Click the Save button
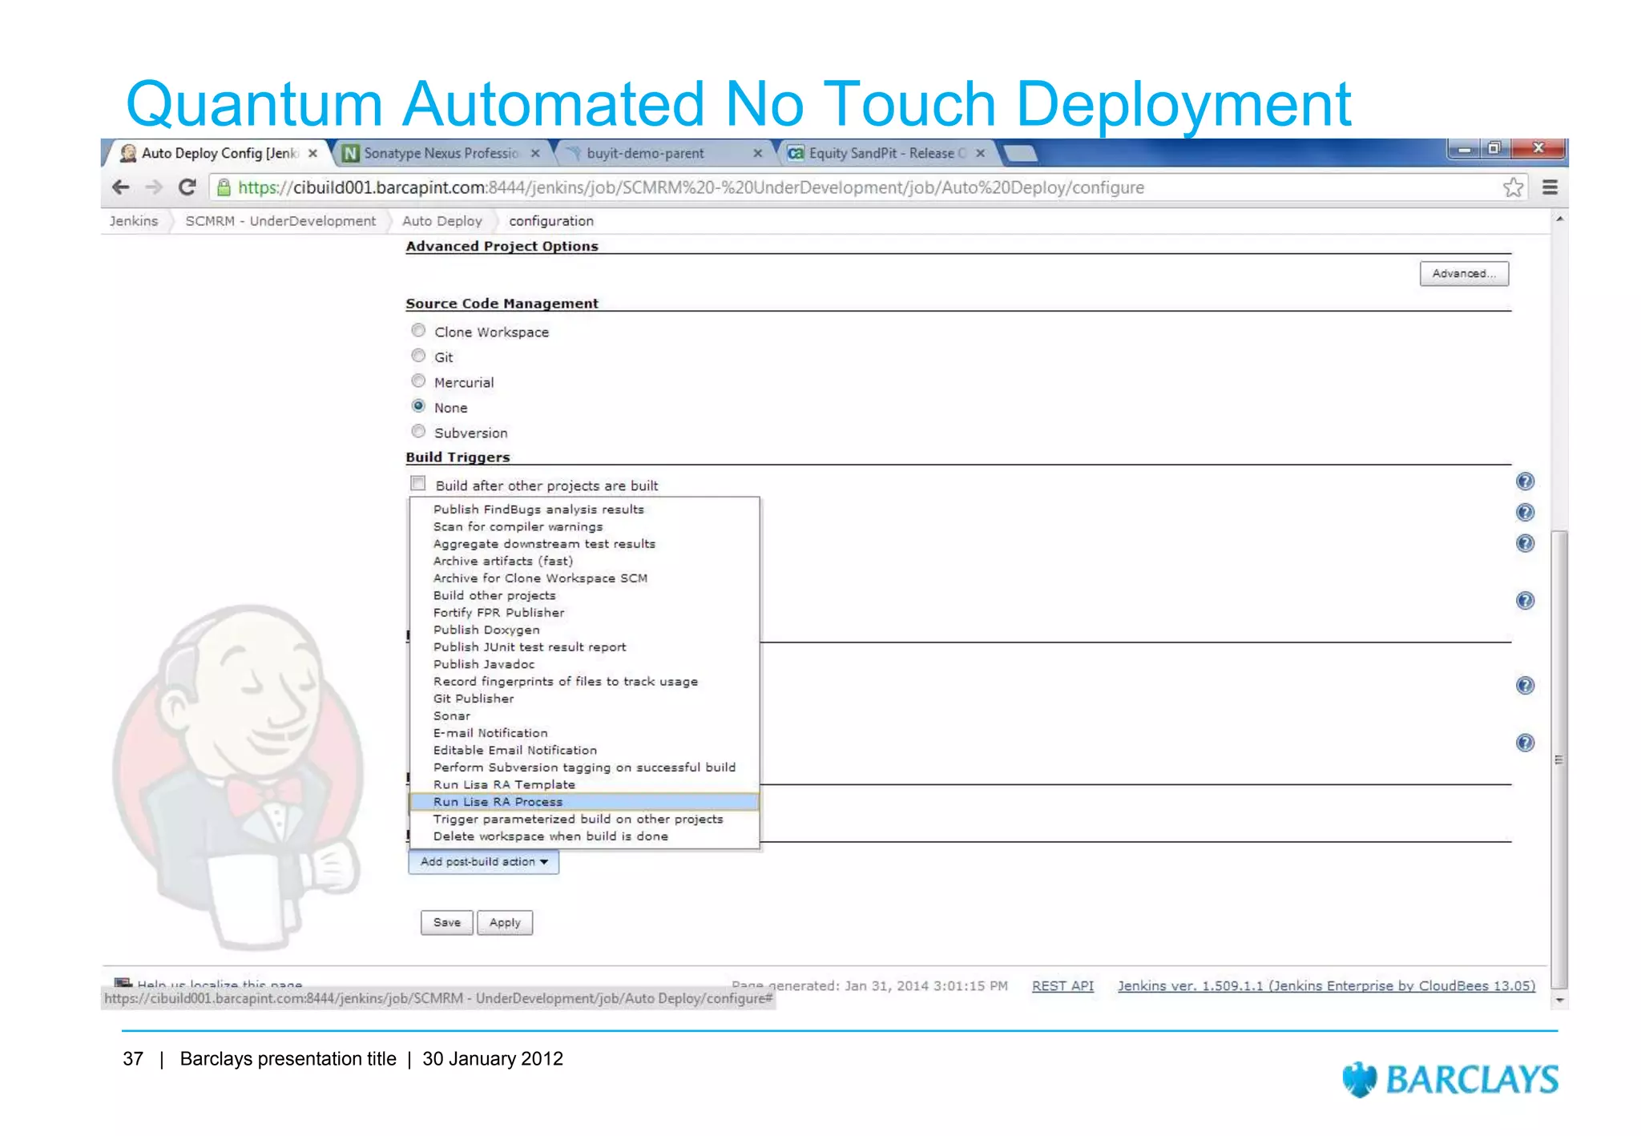1641x1136 pixels. (x=447, y=923)
